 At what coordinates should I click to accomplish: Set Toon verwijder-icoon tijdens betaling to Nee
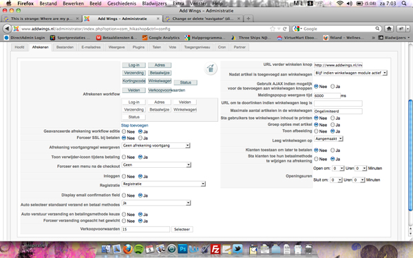(x=124, y=157)
